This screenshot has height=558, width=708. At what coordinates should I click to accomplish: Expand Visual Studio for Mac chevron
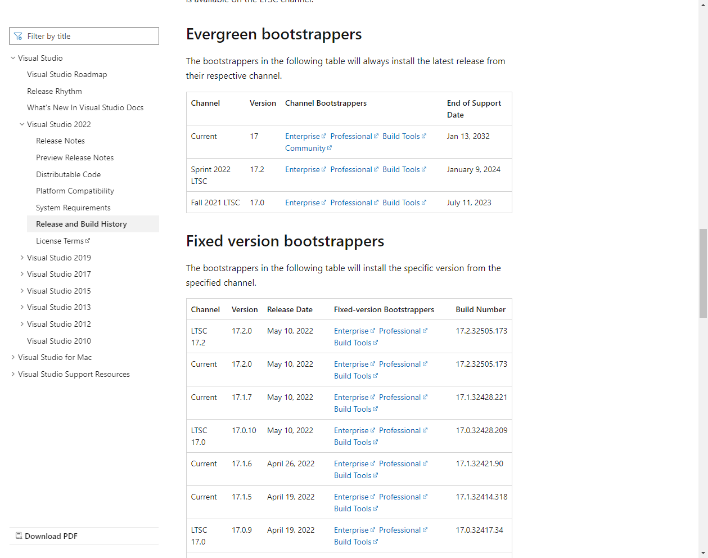click(13, 357)
